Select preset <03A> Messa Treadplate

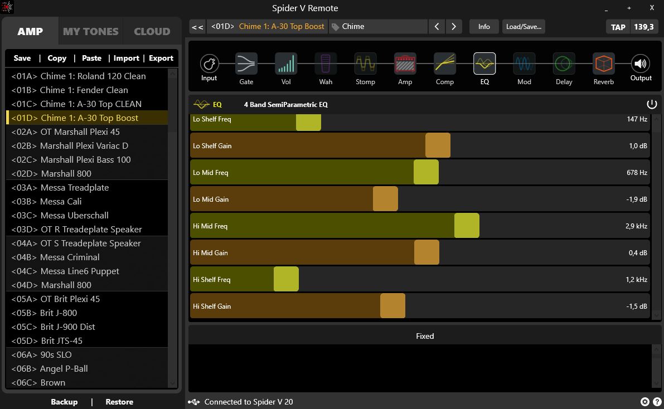(x=87, y=188)
